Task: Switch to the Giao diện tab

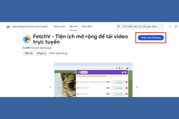Action: pyautogui.click(x=87, y=26)
